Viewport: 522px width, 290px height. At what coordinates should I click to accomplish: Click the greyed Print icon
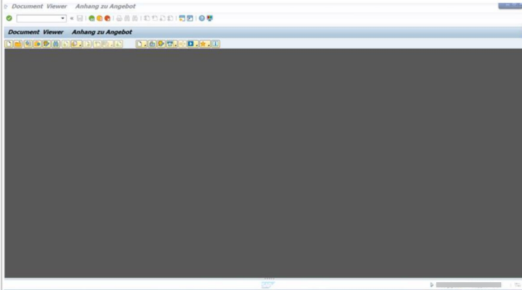click(x=119, y=18)
